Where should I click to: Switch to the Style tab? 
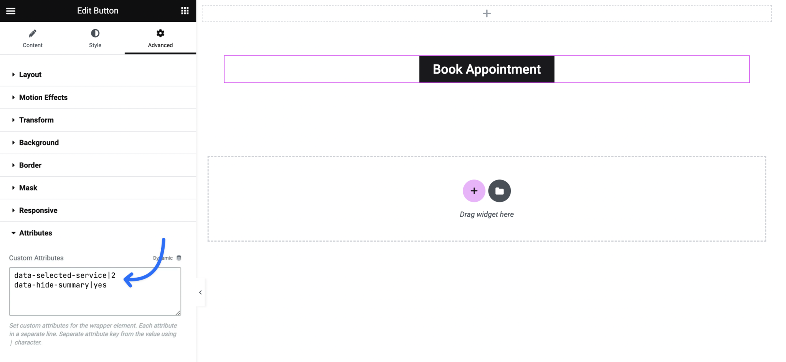(x=95, y=38)
